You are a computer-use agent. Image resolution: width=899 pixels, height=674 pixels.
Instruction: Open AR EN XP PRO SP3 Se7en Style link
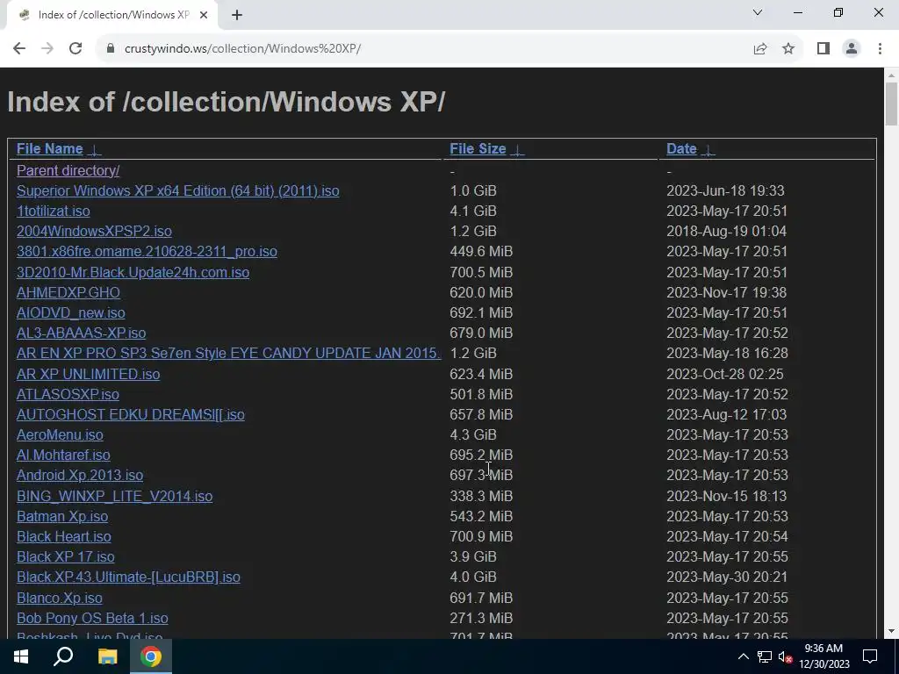228,353
